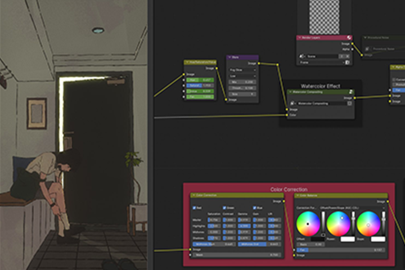Collapse the Color Correction node
This screenshot has height=270, width=405.
pyautogui.click(x=193, y=195)
